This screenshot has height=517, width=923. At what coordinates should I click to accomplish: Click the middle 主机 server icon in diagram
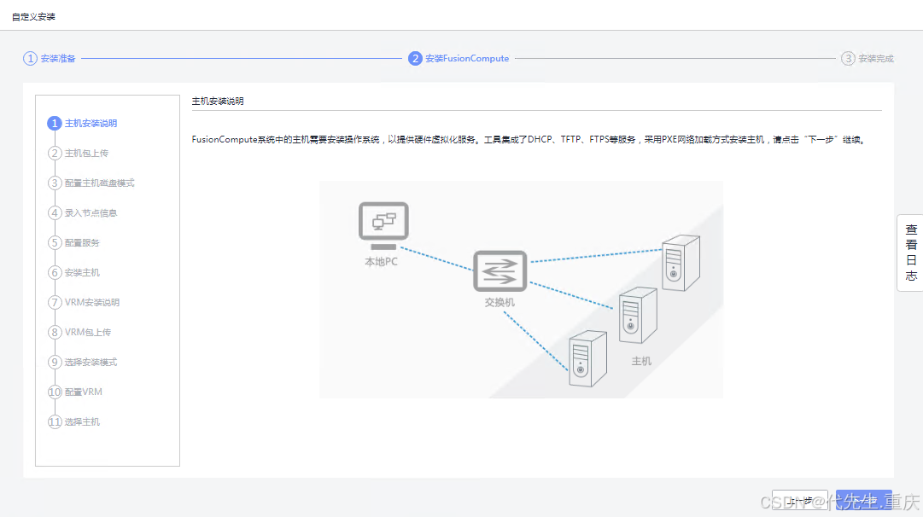637,313
